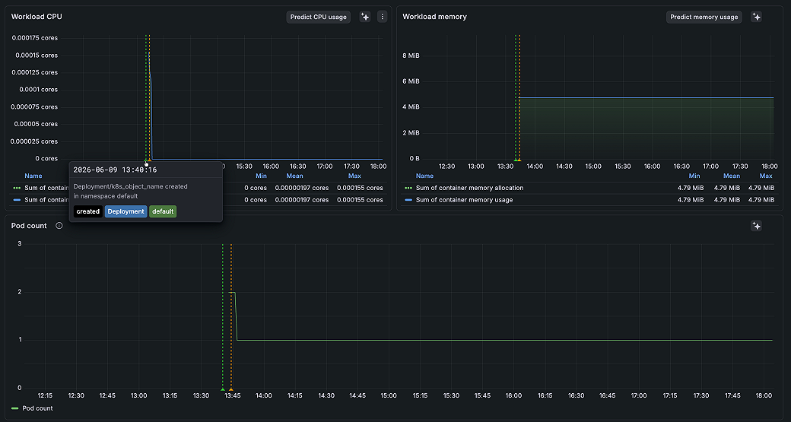
Task: Toggle the Pod count legend series
Action: [38, 408]
